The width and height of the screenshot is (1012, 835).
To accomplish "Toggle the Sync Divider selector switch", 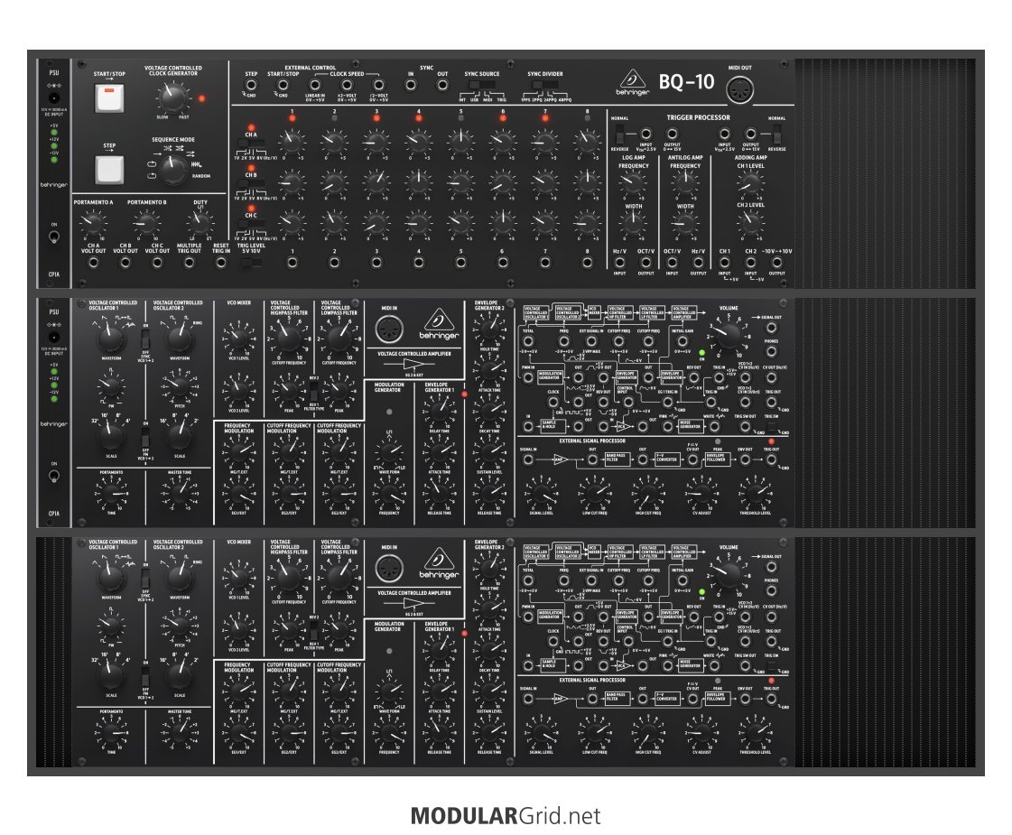I will click(x=544, y=85).
